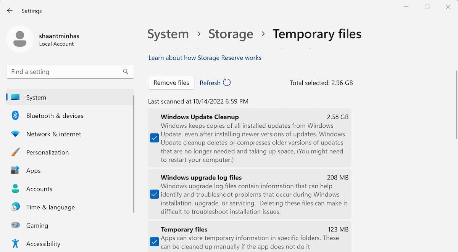Open Learn about how Storage Reserve works
Image resolution: width=458 pixels, height=252 pixels.
(x=205, y=58)
